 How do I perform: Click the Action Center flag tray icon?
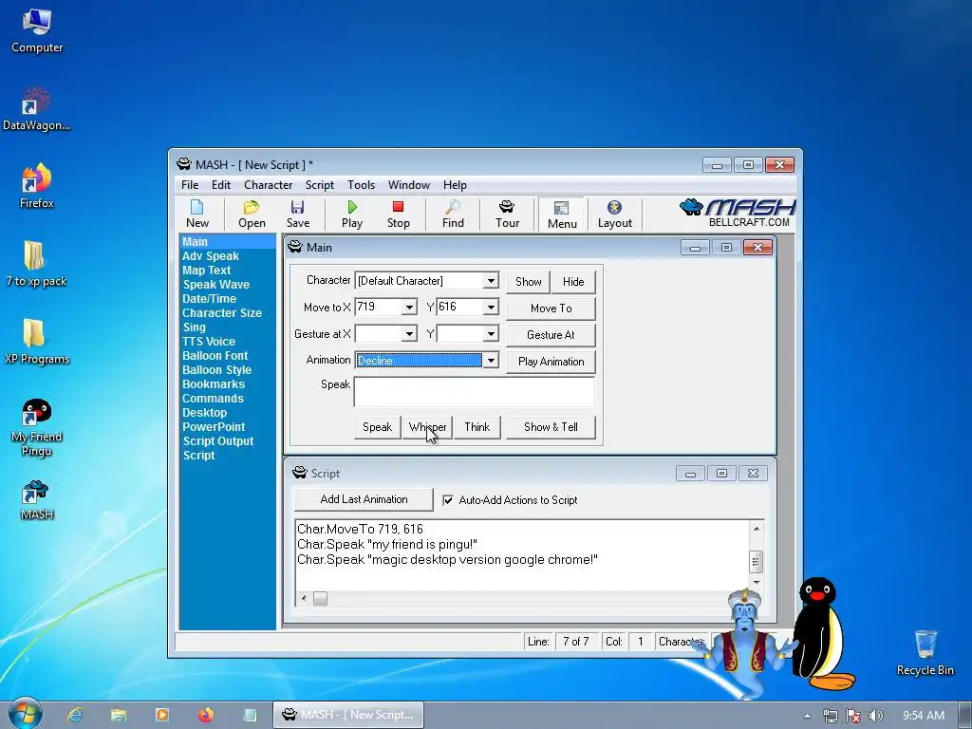coord(853,716)
